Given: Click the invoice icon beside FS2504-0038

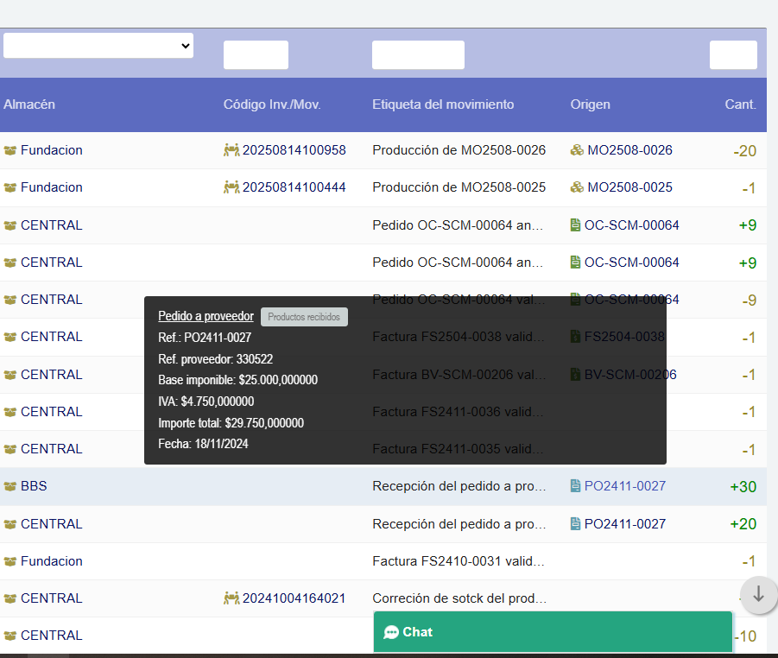Looking at the screenshot, I should coord(575,337).
